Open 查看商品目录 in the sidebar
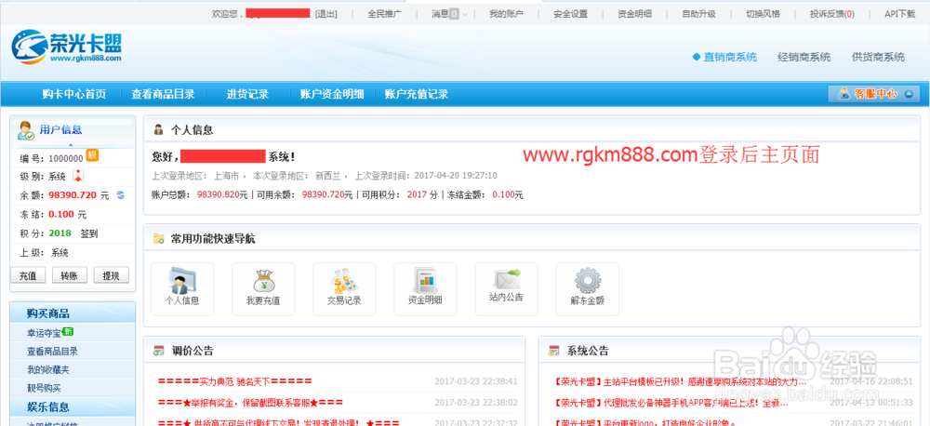The height and width of the screenshot is (426, 930). [x=52, y=352]
